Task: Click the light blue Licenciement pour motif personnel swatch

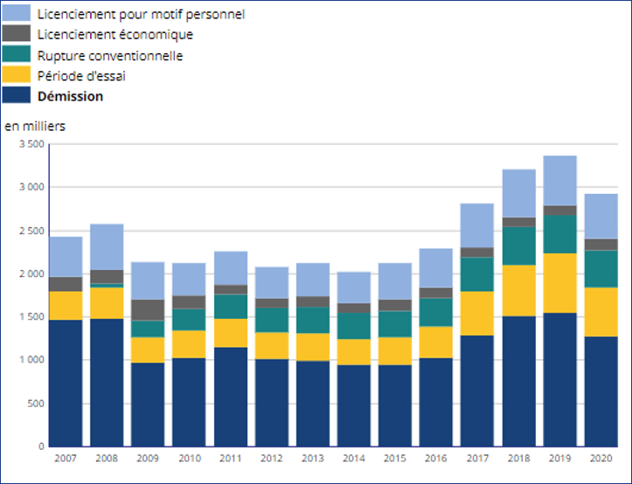Action: [18, 14]
